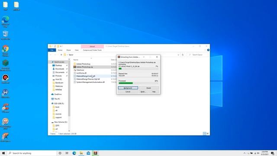
Task: Open Microsoft Edge desktop shortcut
Action: (x=6, y=21)
